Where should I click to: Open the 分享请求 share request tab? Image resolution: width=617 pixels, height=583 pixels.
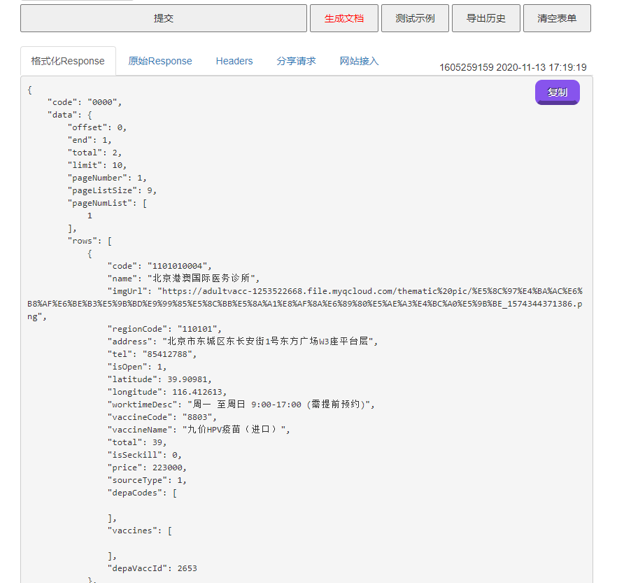coord(295,61)
